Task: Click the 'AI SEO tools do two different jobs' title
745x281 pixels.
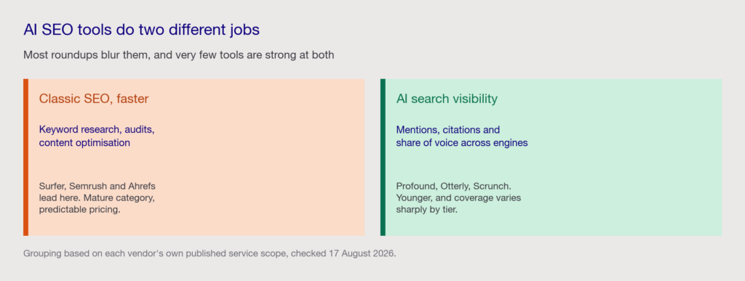Action: pyautogui.click(x=142, y=30)
